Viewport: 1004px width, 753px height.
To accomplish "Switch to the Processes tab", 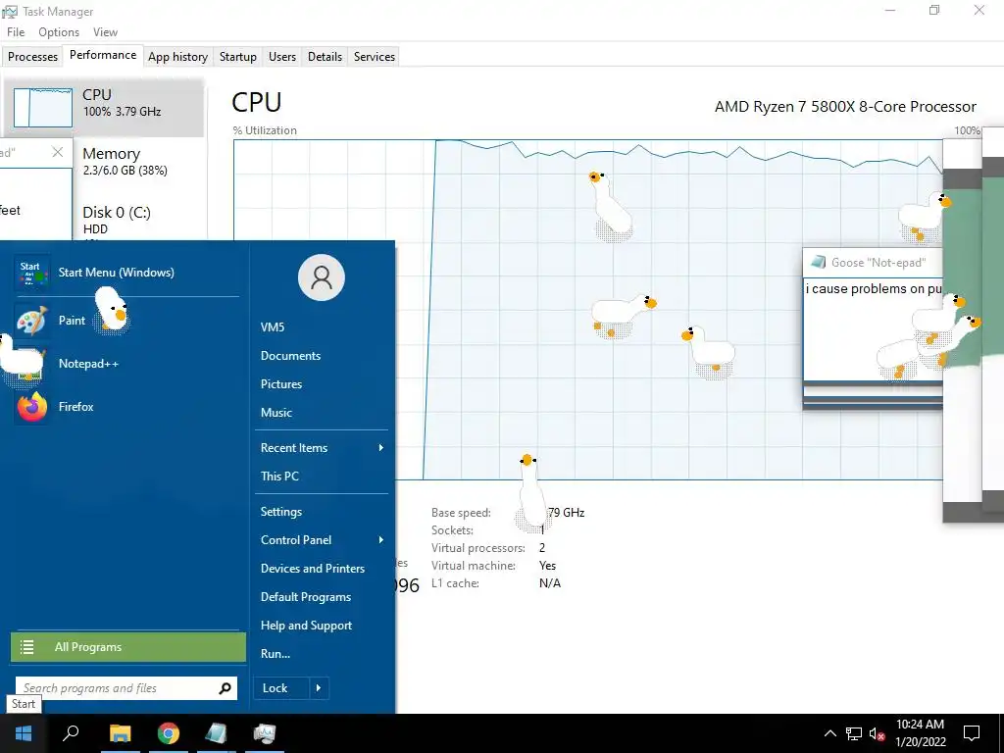I will point(32,56).
